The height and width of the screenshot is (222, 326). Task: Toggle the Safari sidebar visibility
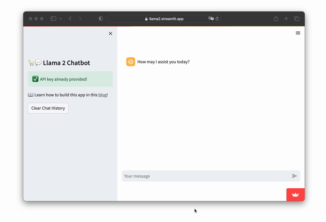[x=53, y=18]
